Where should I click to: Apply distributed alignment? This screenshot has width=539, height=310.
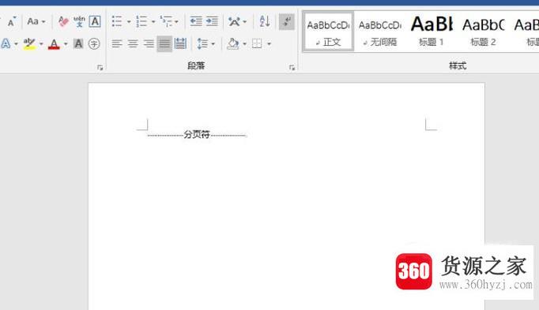click(180, 44)
